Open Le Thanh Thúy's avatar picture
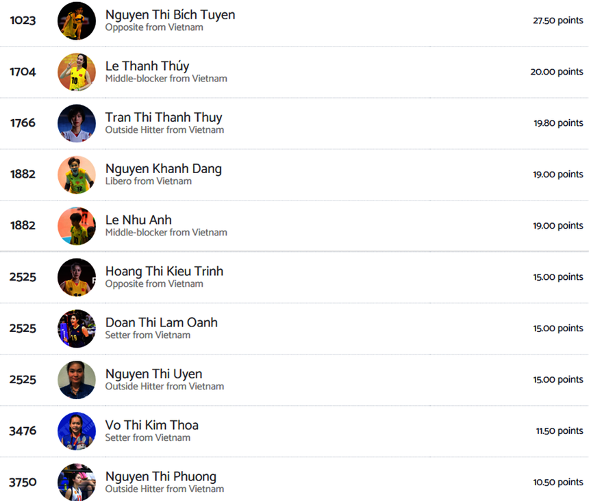Image resolution: width=589 pixels, height=501 pixels. [77, 72]
